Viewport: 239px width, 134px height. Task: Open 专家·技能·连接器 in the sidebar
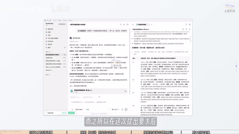(52, 38)
